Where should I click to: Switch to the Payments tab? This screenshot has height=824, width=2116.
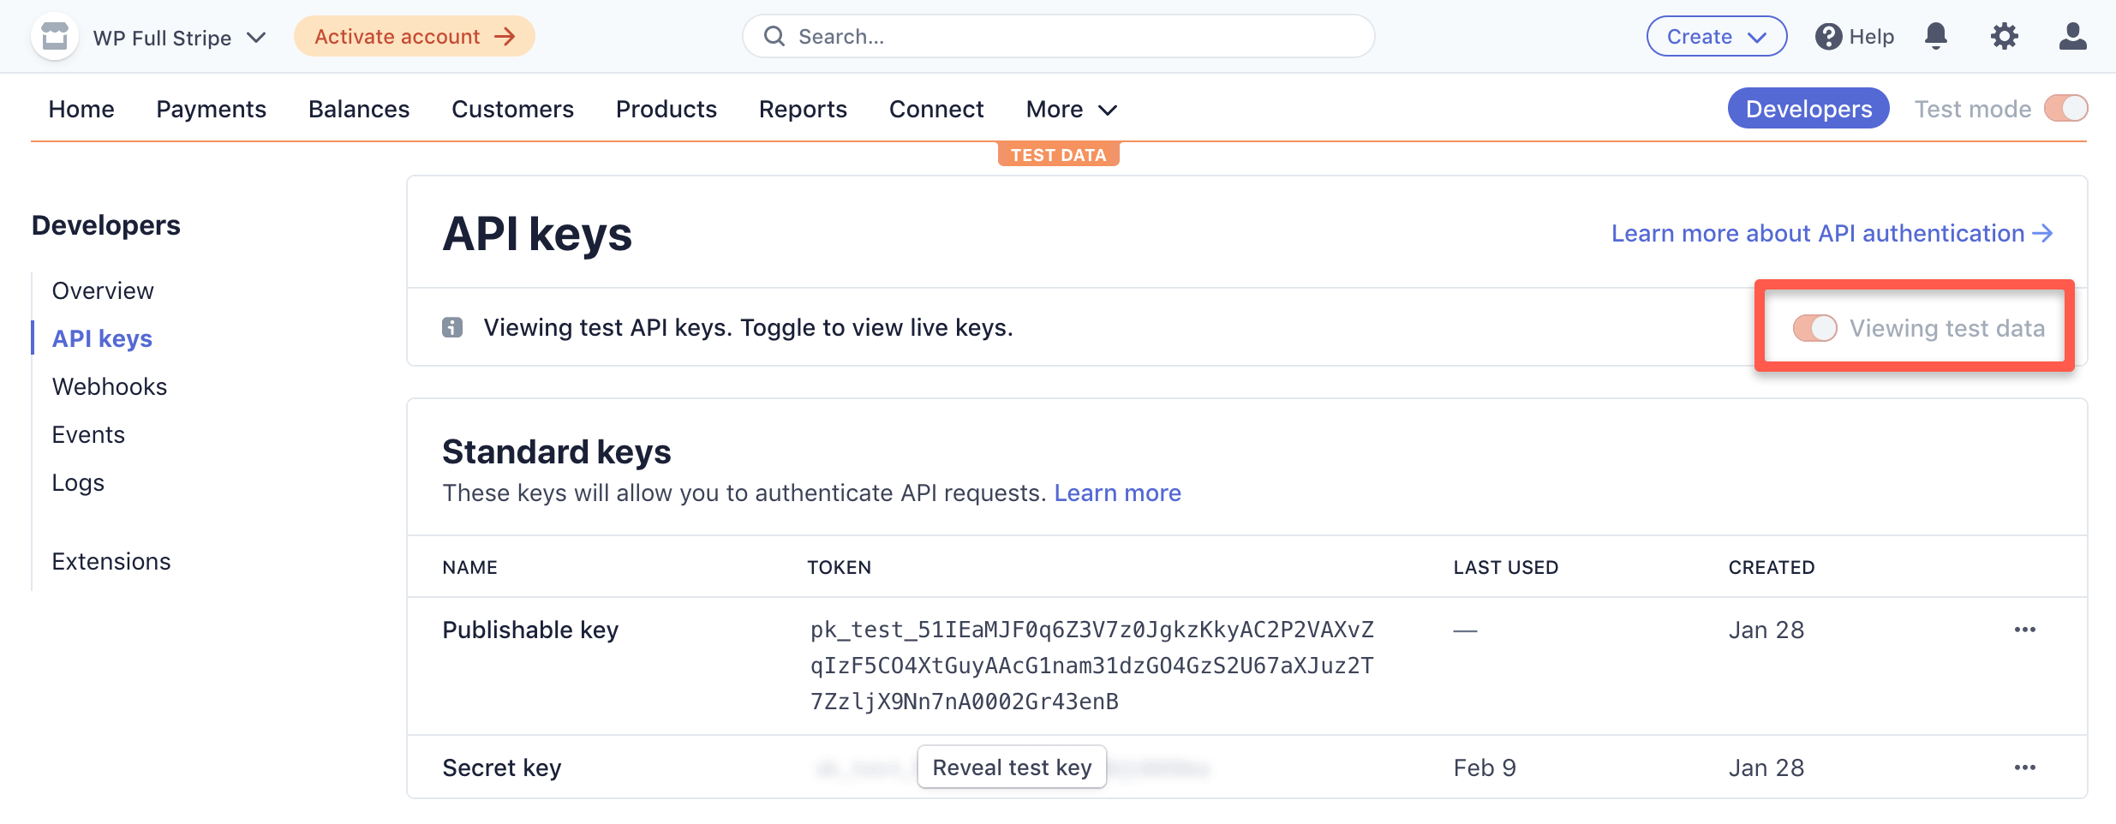pos(211,109)
